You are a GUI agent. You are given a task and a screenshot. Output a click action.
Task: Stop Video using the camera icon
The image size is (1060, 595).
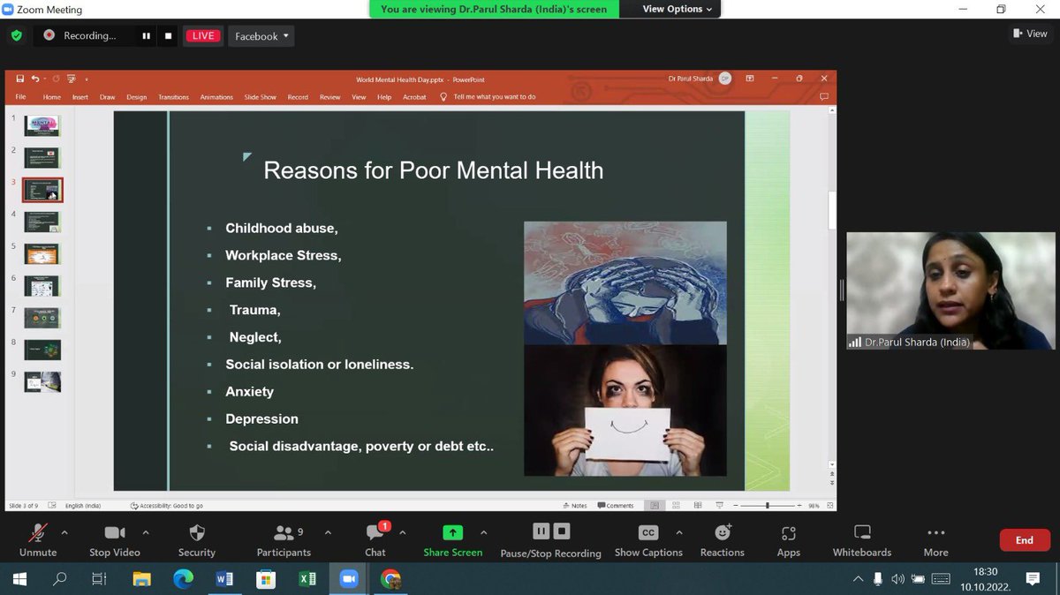tap(115, 532)
